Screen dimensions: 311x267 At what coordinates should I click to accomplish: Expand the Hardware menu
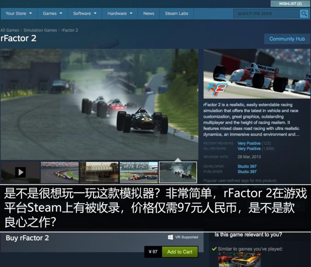120,13
